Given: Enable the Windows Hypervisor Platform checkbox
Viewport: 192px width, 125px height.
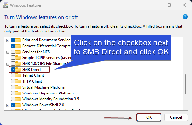Looking at the screenshot, I should 13,93.
